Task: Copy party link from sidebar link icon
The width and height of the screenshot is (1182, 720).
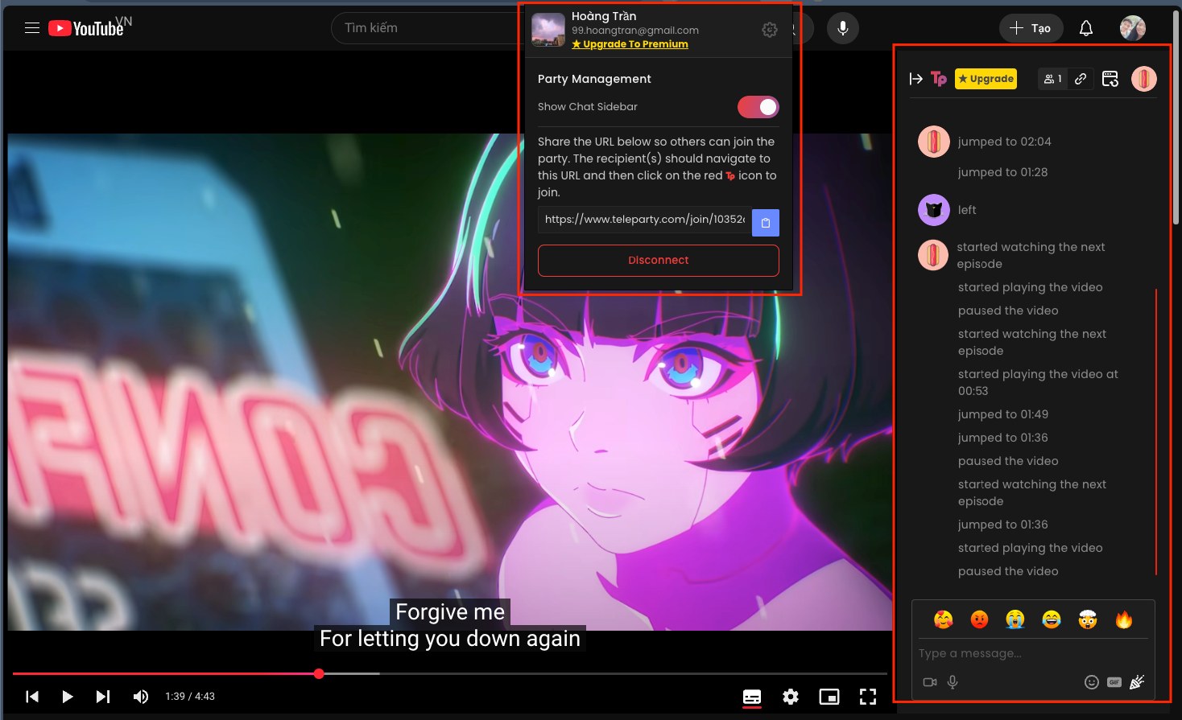Action: (x=1081, y=79)
